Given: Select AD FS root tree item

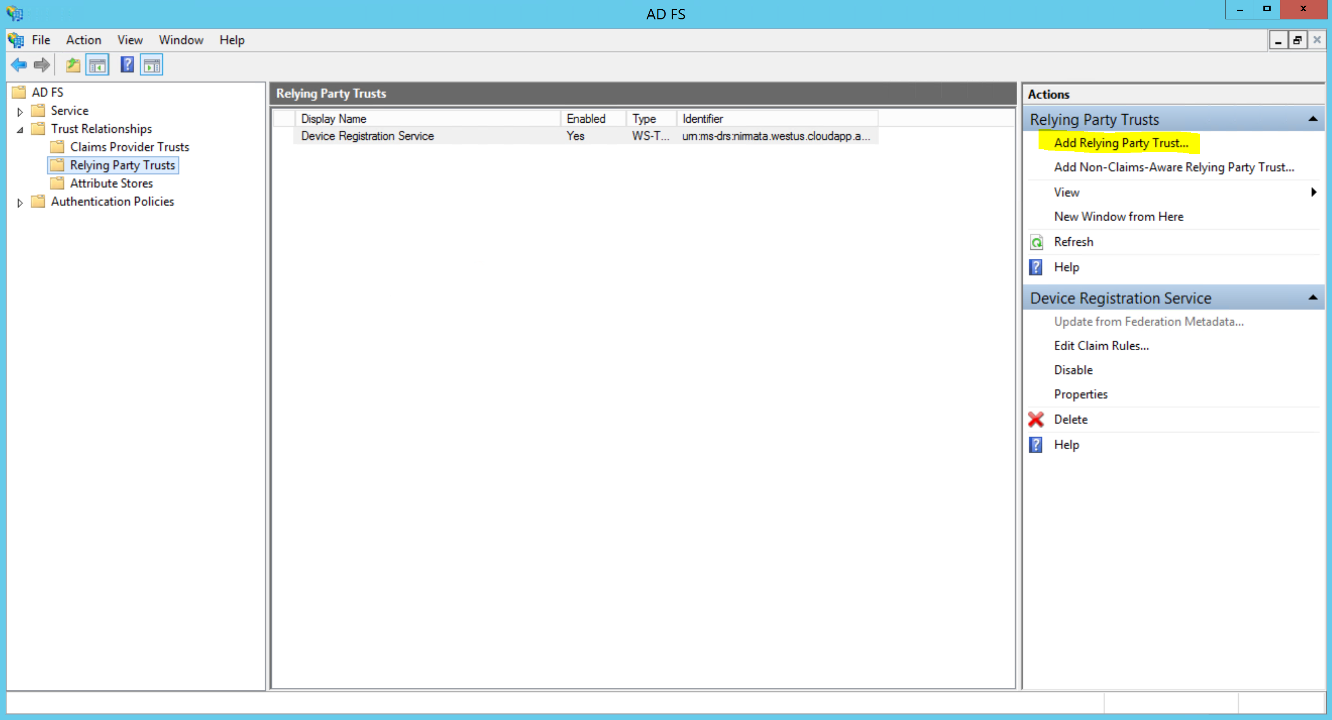Looking at the screenshot, I should pos(47,92).
